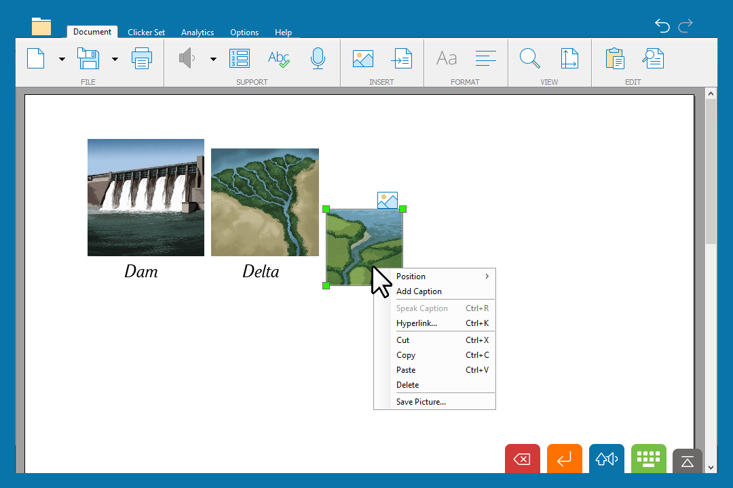Expand the Position submenu

[441, 277]
